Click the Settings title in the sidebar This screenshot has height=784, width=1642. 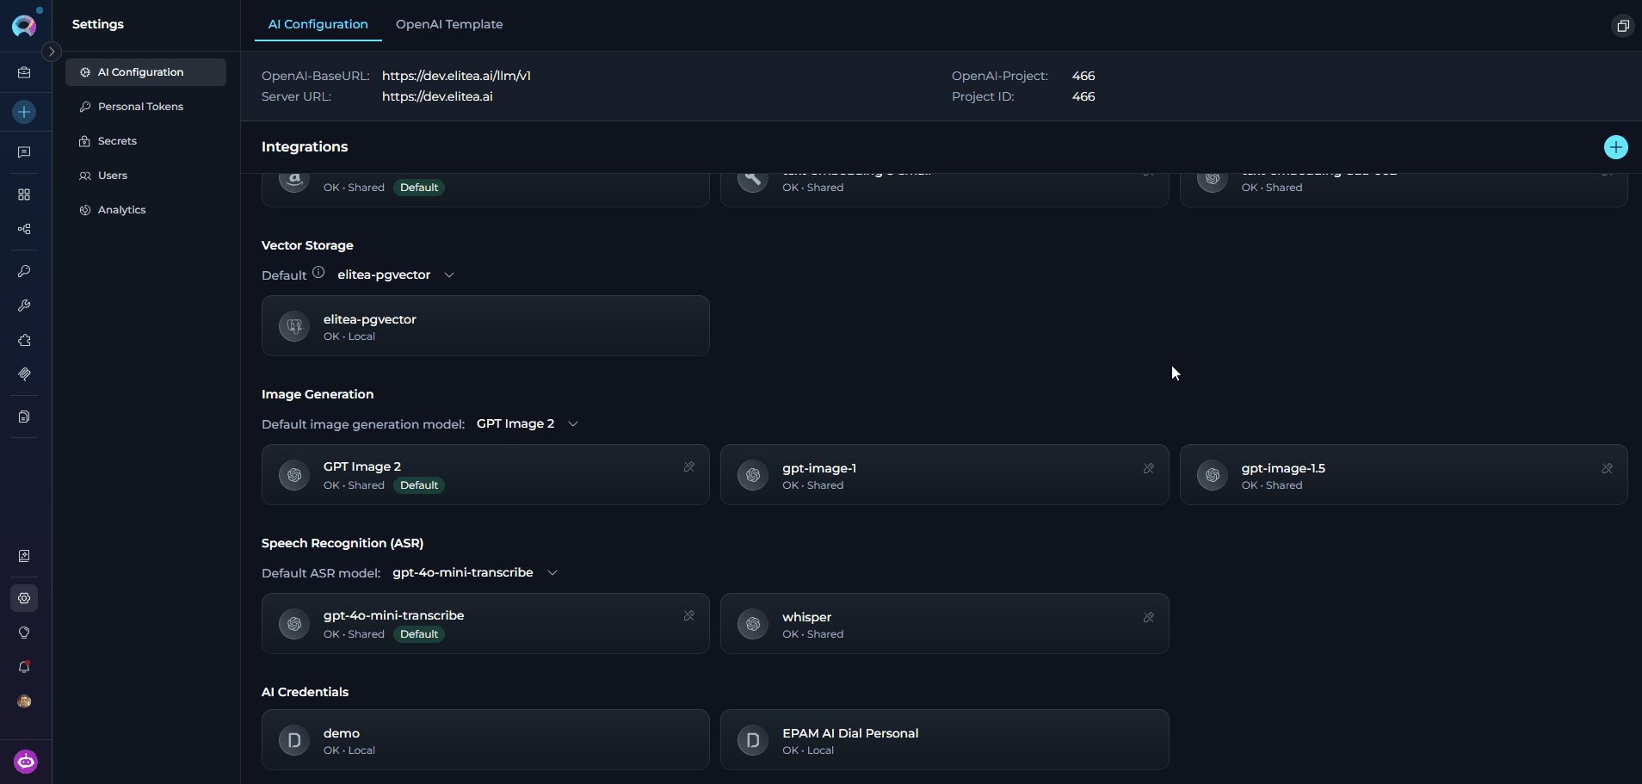(x=98, y=24)
